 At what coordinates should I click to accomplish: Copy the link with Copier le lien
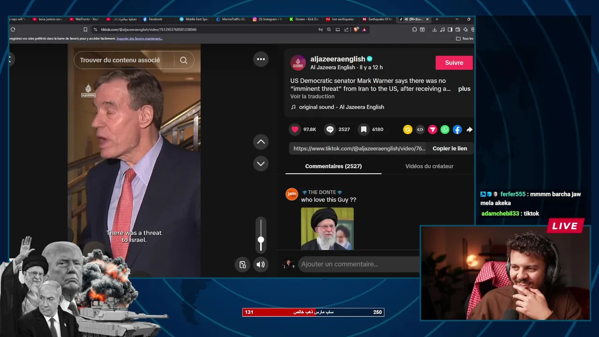(x=450, y=148)
